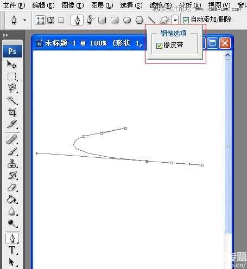The image size is (247, 269).
Task: Toggle the 自动添加/删除 checkbox
Action: coord(186,20)
